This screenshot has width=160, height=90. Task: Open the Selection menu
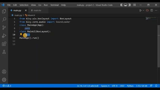click(24, 5)
